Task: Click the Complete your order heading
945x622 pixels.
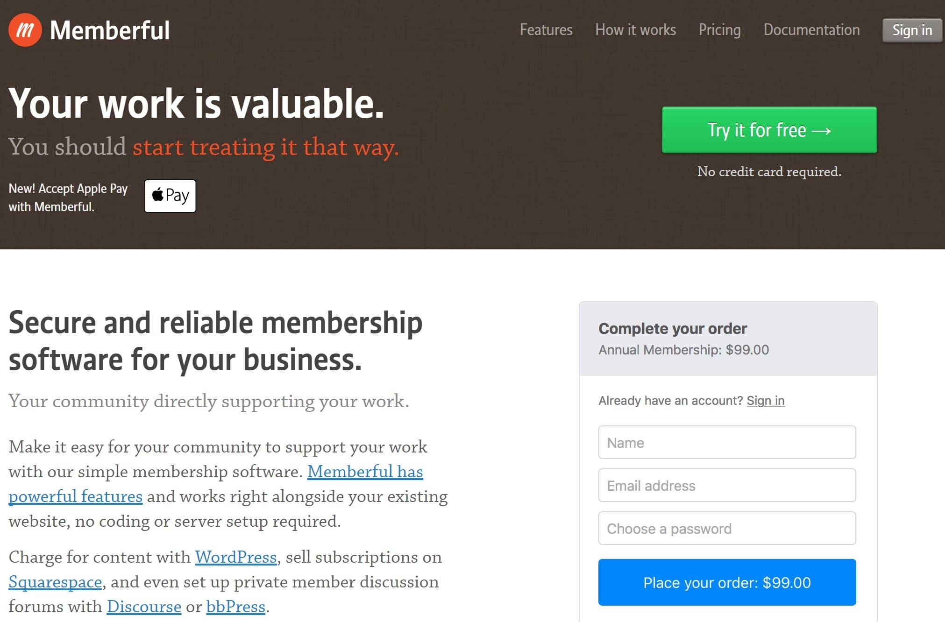Action: pos(673,329)
